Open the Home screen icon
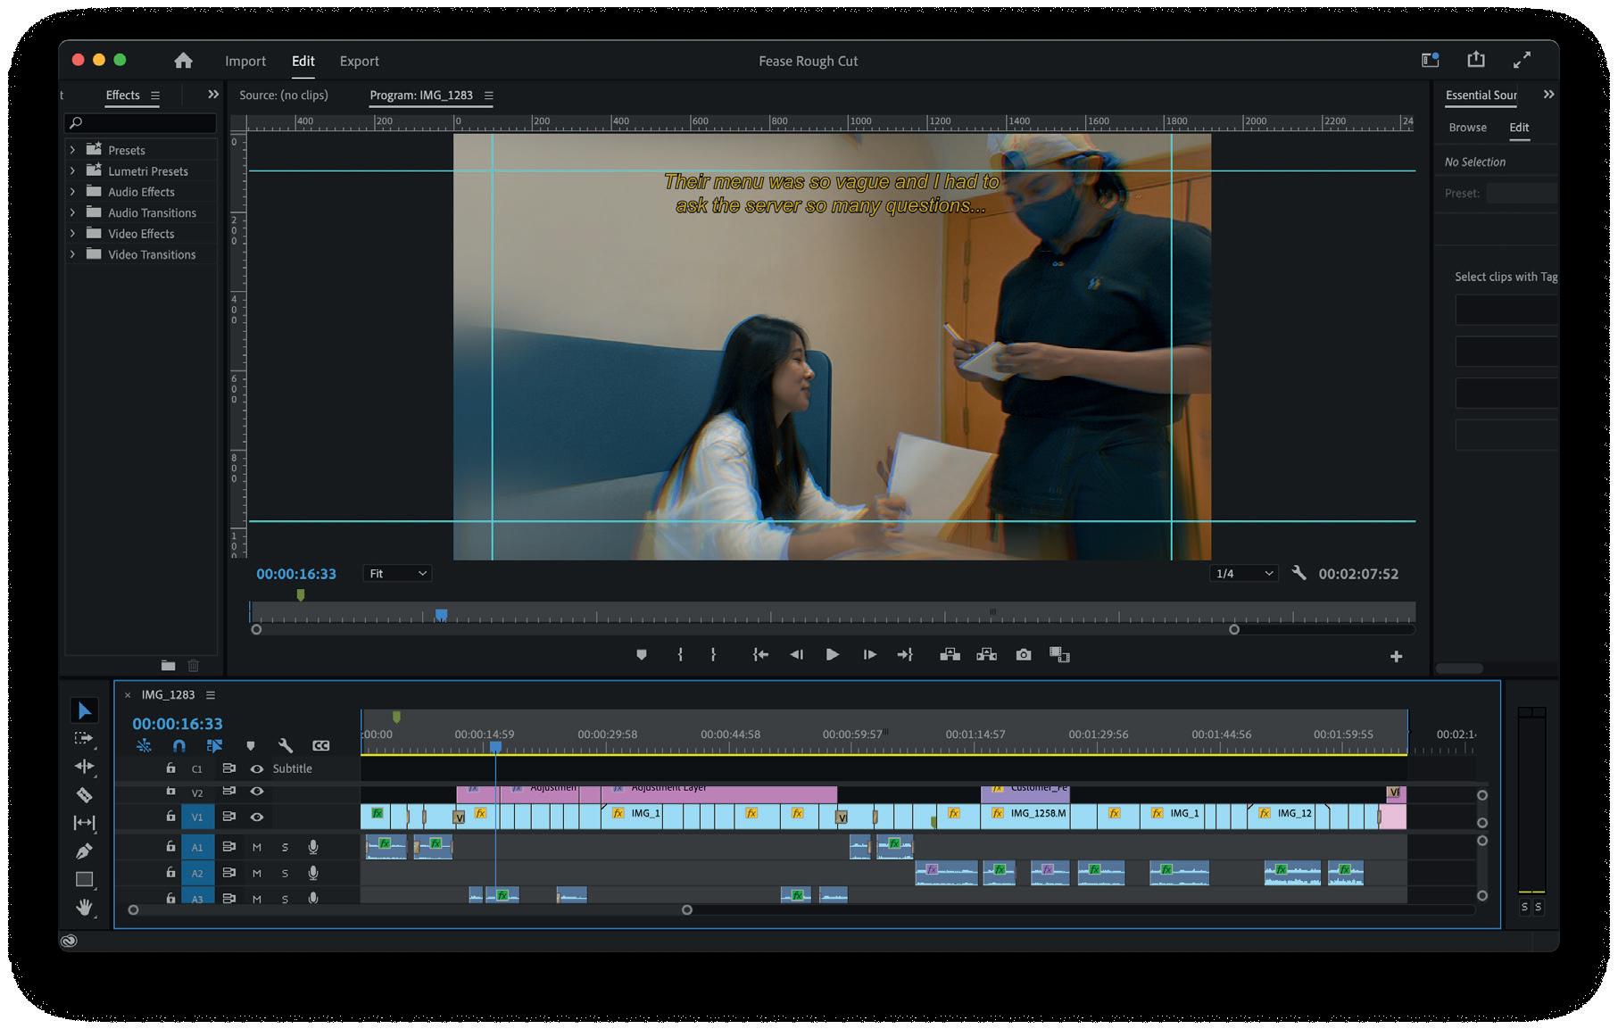This screenshot has height=1029, width=1618. 183,61
